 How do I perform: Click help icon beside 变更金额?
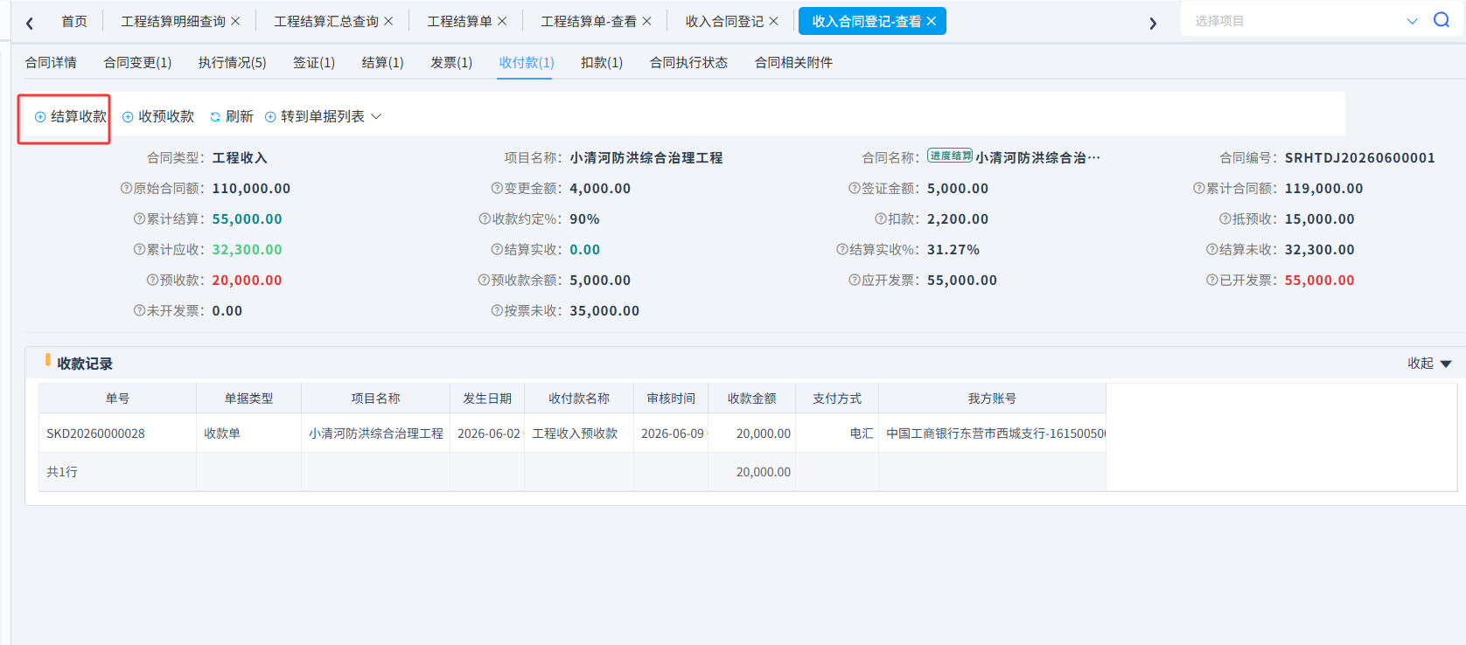[497, 188]
